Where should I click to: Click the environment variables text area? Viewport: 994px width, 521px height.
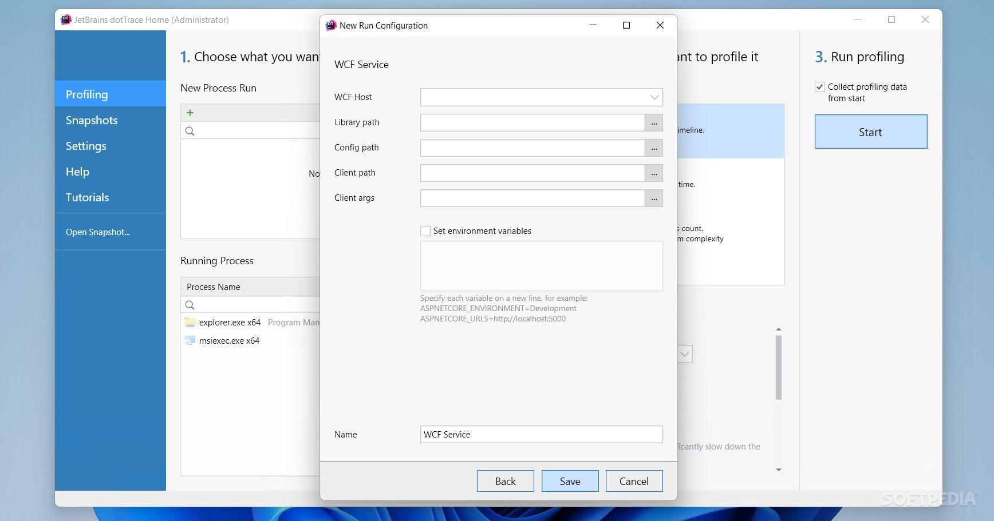(542, 266)
